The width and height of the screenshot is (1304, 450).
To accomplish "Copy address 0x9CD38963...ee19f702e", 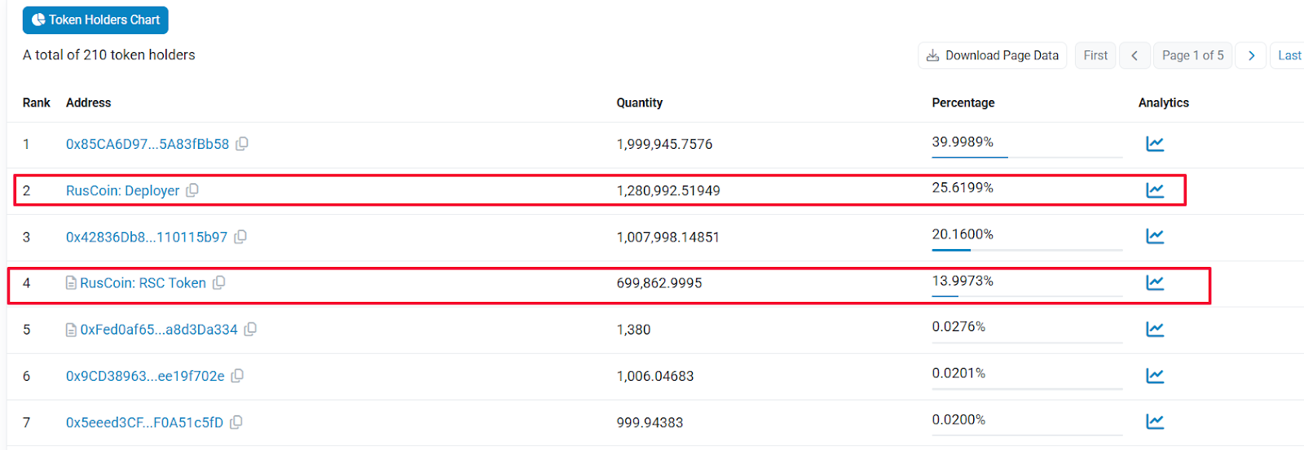I will tap(237, 376).
